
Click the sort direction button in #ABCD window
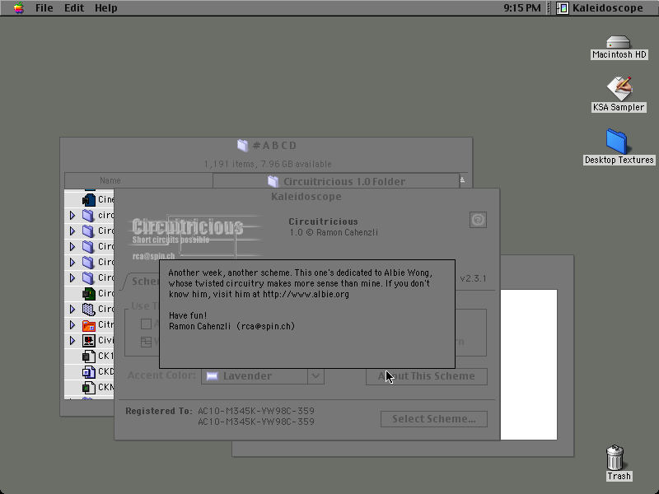[462, 180]
